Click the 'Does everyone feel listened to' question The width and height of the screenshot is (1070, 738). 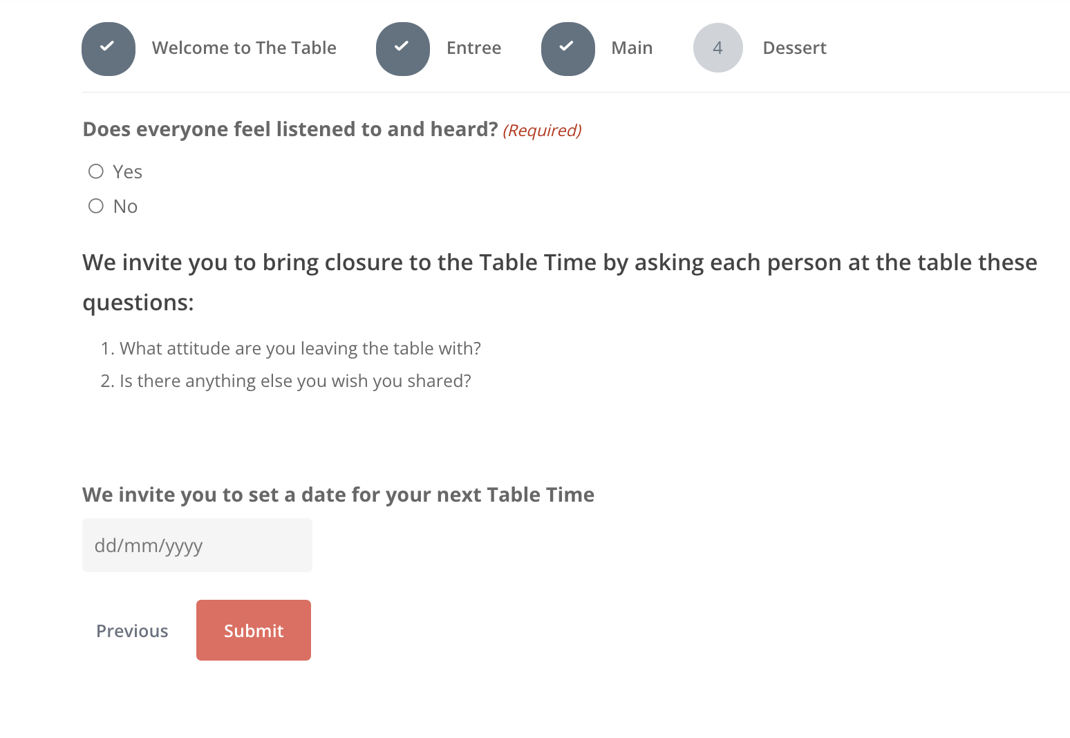pos(290,129)
